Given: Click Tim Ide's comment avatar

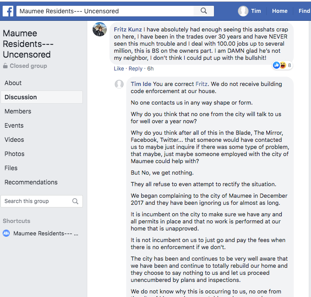Looking at the screenshot, I should click(x=119, y=84).
